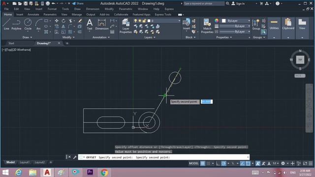Click the Mirror tool icon
The width and height of the screenshot is (315, 177).
(x=63, y=26)
